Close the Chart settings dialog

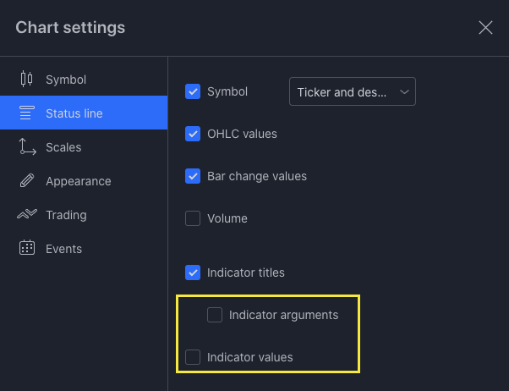[485, 28]
